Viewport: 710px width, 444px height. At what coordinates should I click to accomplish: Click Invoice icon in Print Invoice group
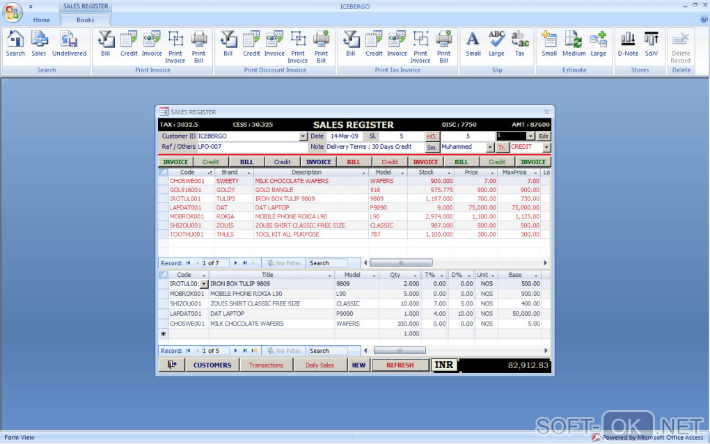pyautogui.click(x=152, y=44)
